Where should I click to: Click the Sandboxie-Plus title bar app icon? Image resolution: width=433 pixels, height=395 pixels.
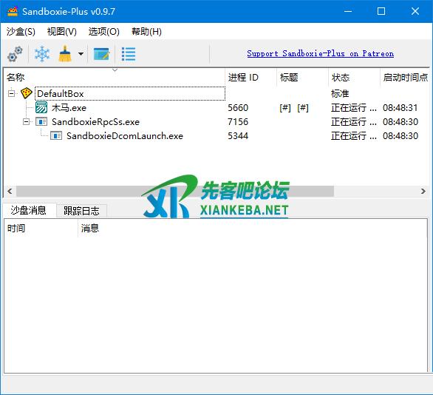pyautogui.click(x=13, y=11)
